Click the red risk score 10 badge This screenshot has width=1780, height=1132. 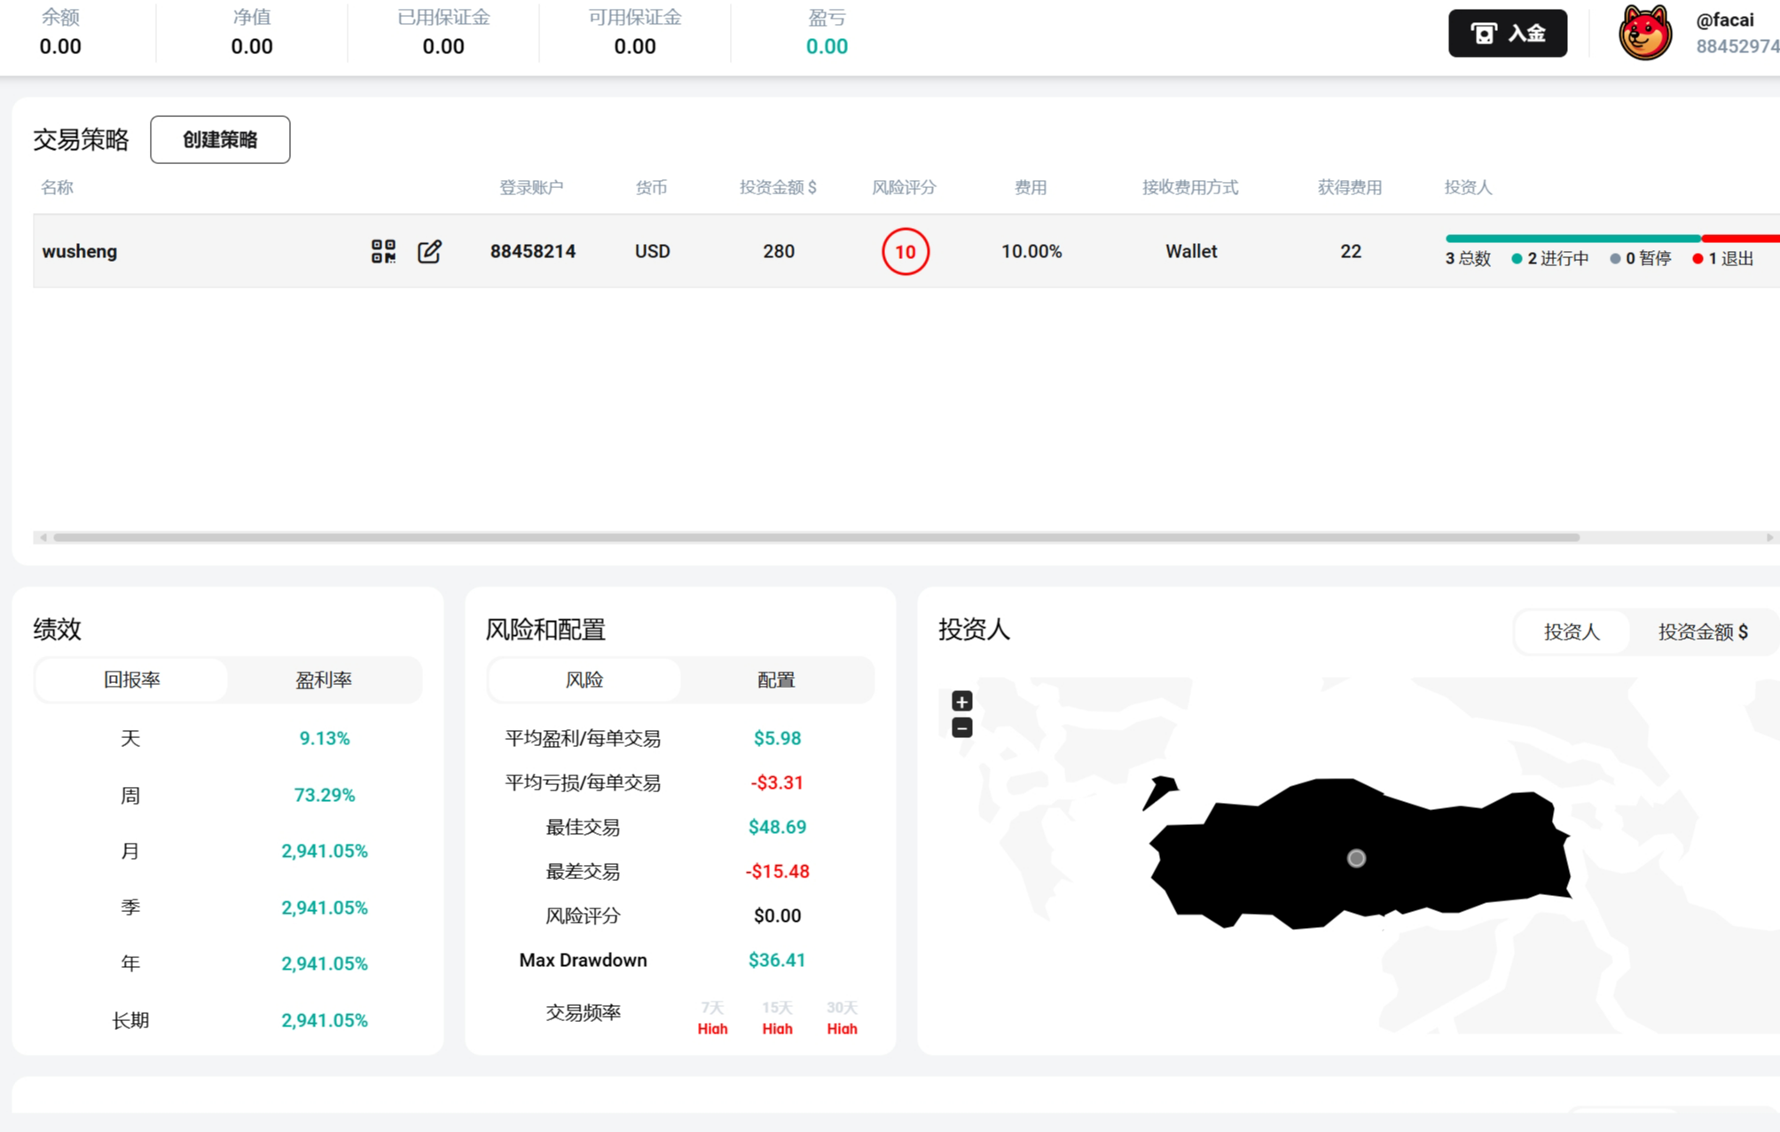tap(905, 252)
